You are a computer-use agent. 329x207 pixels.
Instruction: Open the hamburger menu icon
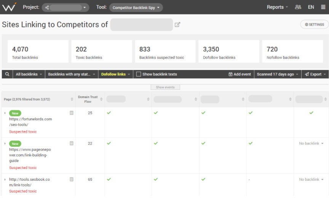coord(323,7)
